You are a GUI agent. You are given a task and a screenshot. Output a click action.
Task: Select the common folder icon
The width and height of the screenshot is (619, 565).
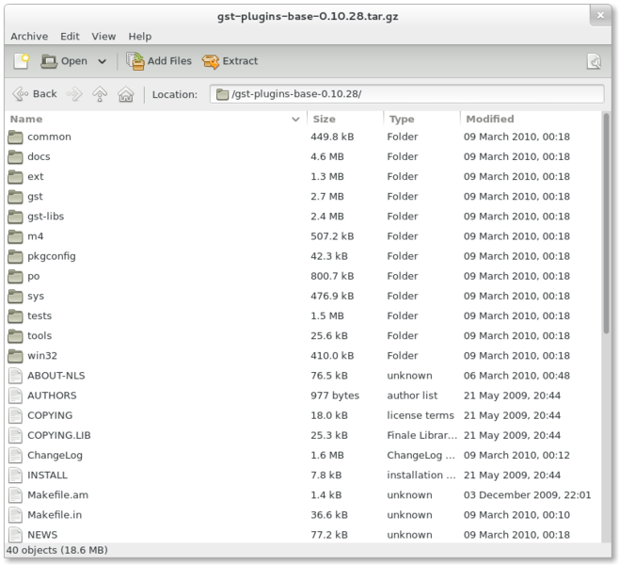[15, 137]
